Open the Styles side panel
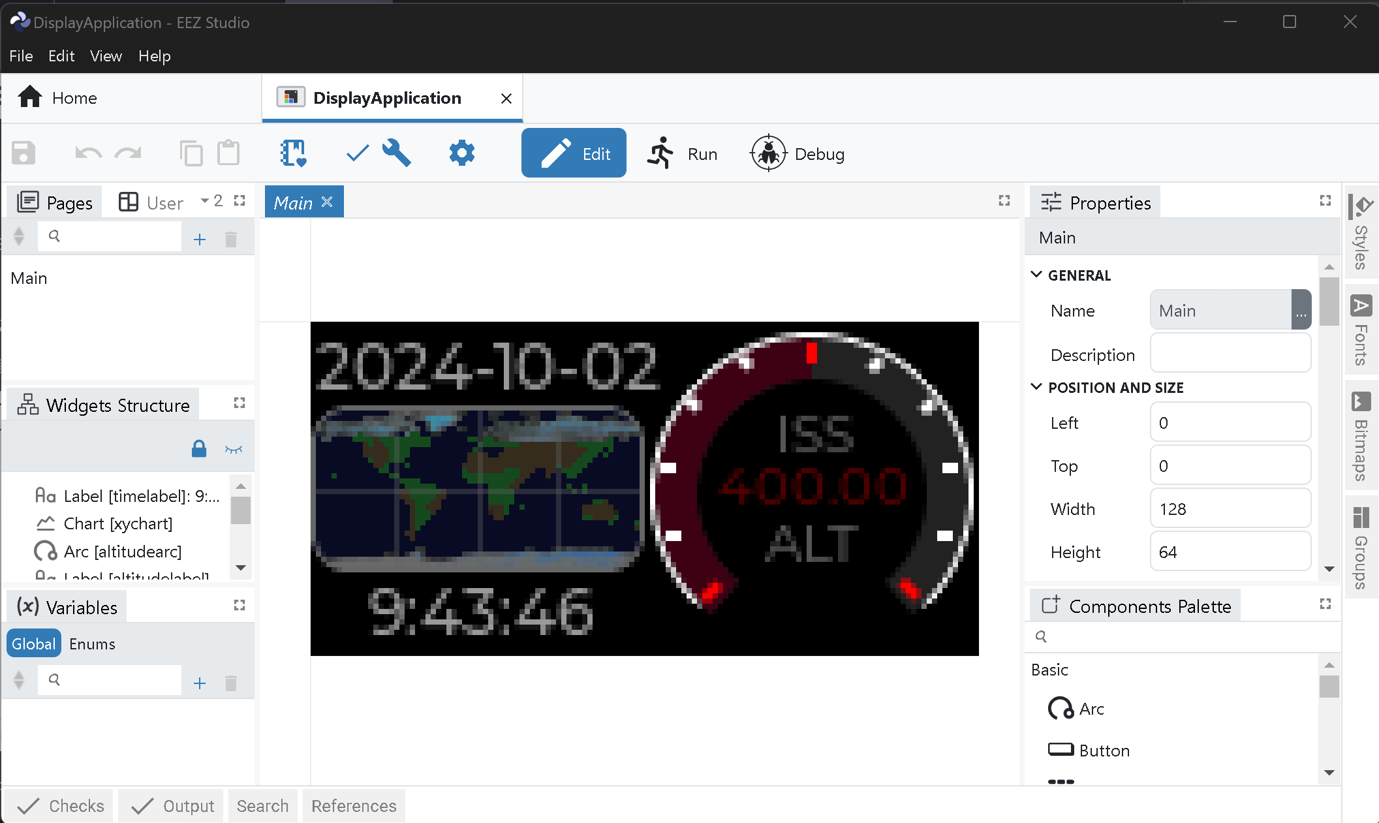 click(x=1361, y=233)
